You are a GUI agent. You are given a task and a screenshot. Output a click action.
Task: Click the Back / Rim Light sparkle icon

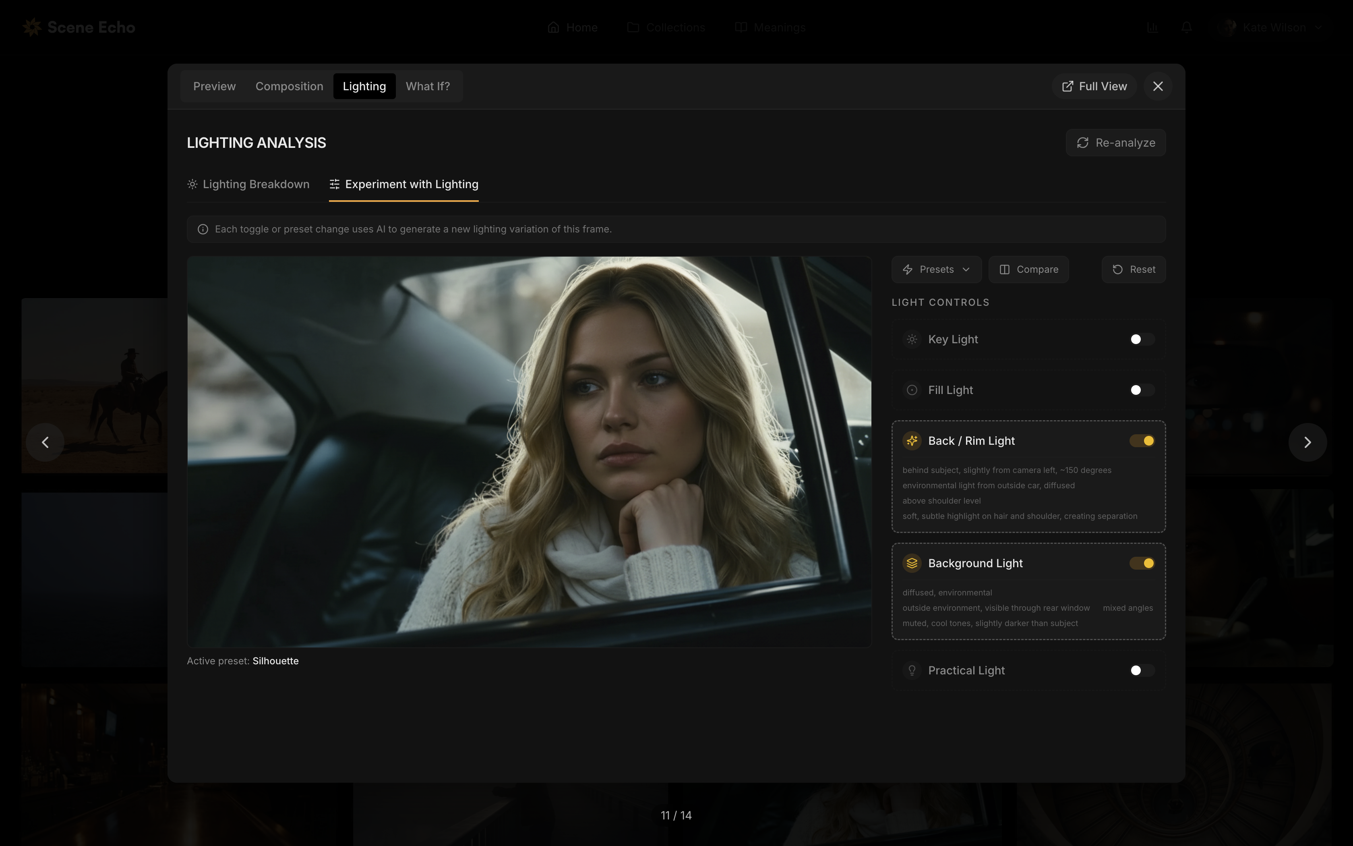[912, 441]
